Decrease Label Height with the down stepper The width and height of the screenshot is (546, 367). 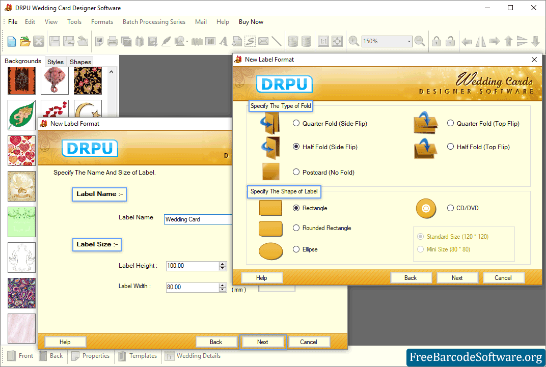tap(223, 268)
